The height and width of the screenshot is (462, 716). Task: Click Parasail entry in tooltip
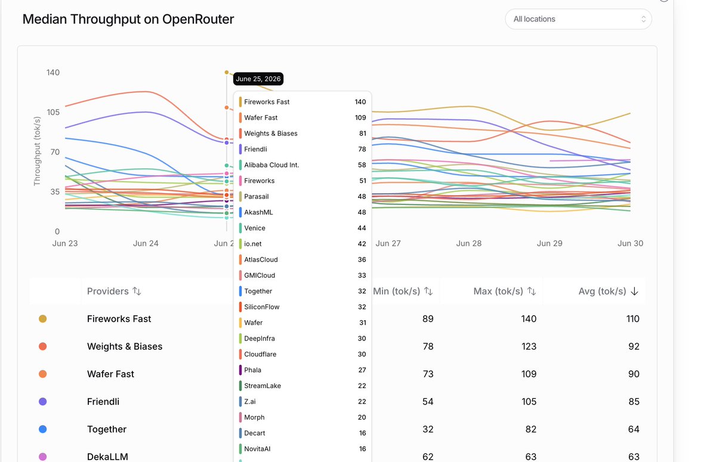[x=303, y=197]
